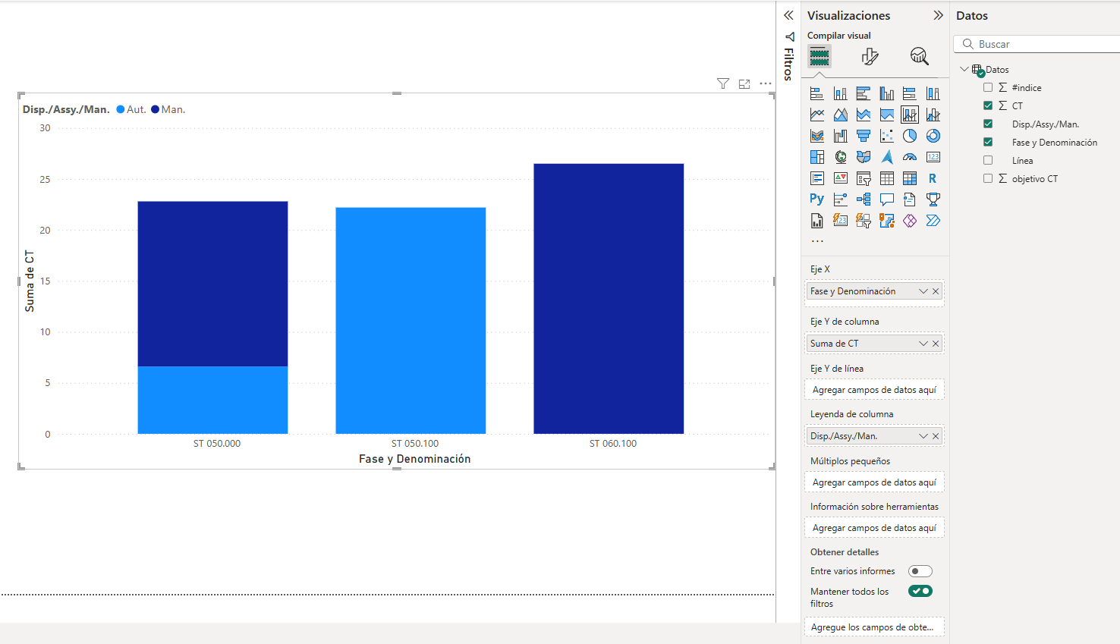Viewport: 1120px width, 644px height.
Task: Select the donut chart visual
Action: [933, 136]
